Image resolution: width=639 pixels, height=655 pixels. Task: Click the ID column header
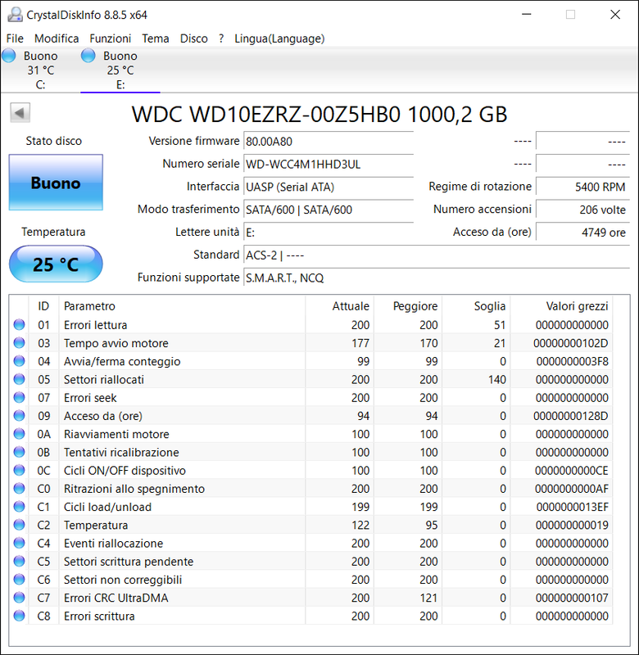pos(43,305)
